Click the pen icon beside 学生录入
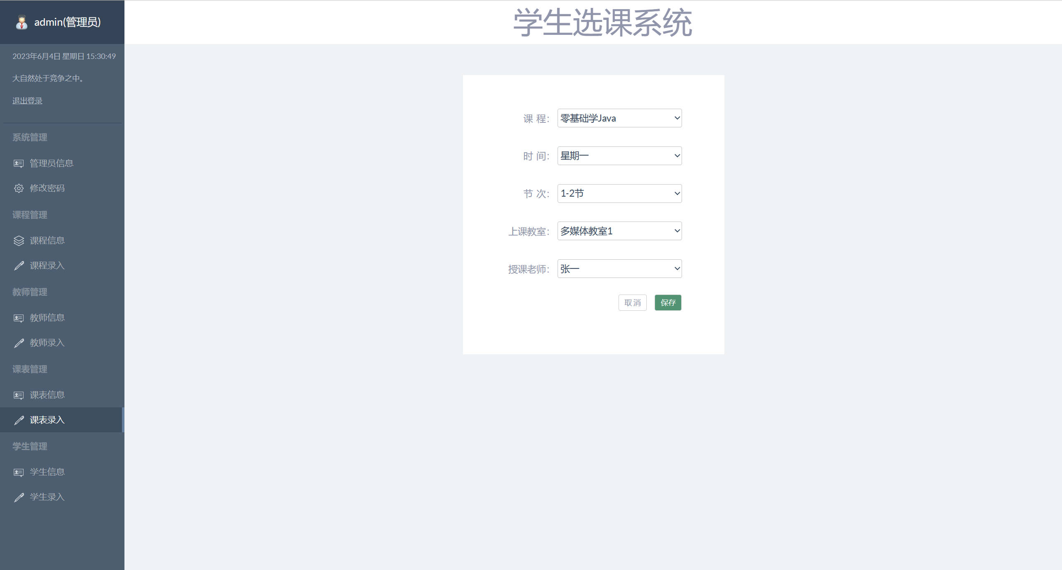 coord(19,497)
